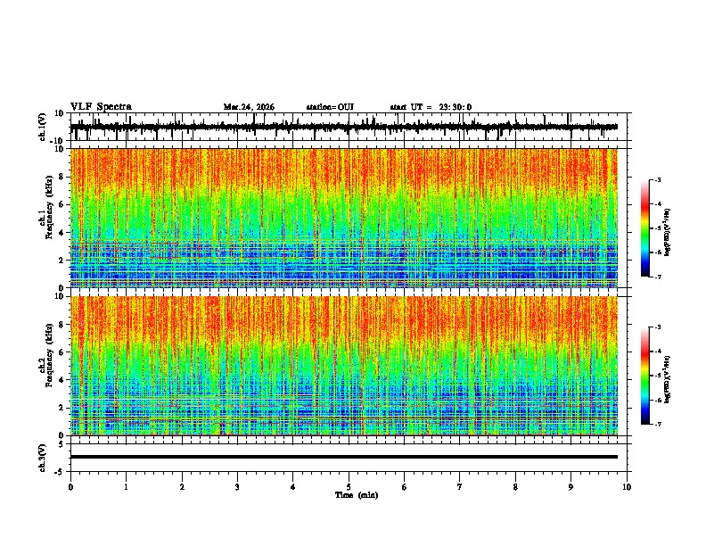Click the "-5" tick on ch.3(V) axis

pyautogui.click(x=61, y=472)
